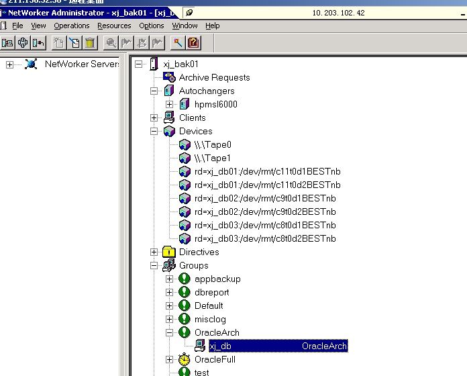This screenshot has width=467, height=376.
Task: Click the connect to server plug icon
Action: tap(38, 43)
